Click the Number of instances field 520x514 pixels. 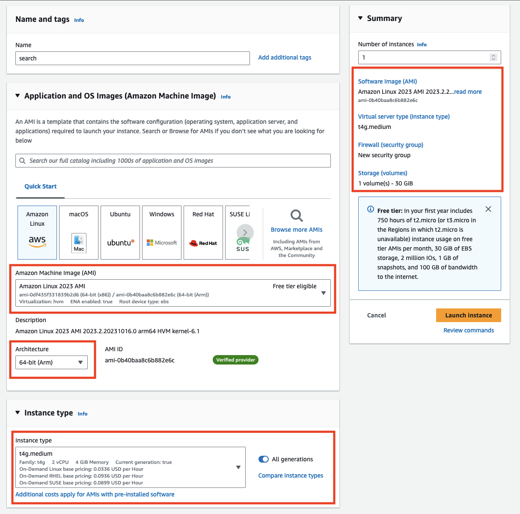click(x=429, y=57)
